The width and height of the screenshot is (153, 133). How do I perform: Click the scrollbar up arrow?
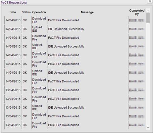tap(148, 11)
